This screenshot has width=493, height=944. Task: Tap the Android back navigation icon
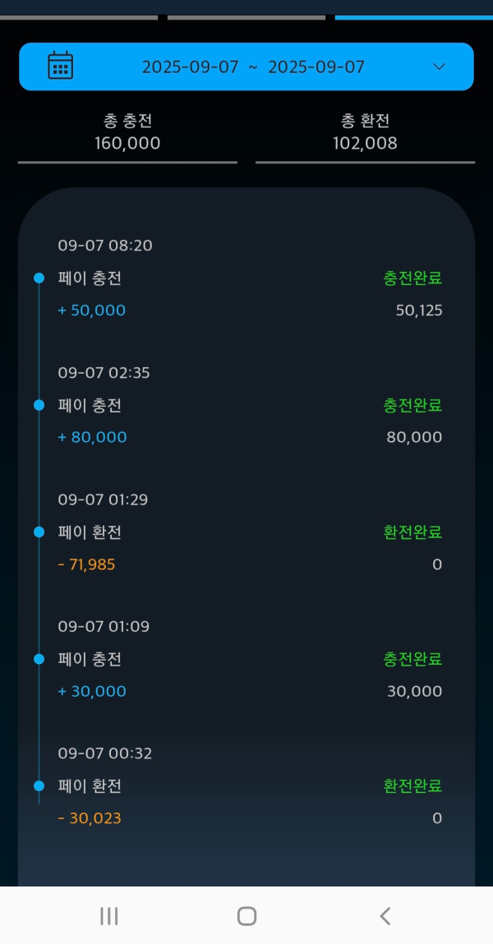pos(385,916)
